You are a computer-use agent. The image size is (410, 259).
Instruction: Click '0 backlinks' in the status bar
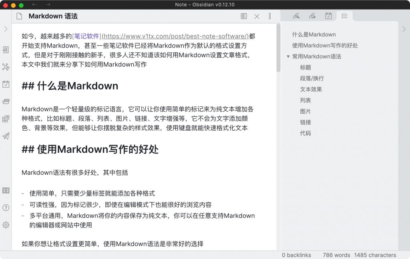297,255
